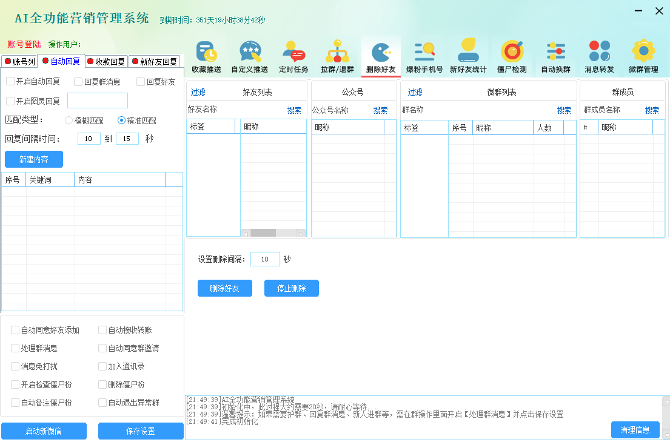Screen dimensions: 670x448
Task: Open the 微群管理 tool
Action: (643, 57)
